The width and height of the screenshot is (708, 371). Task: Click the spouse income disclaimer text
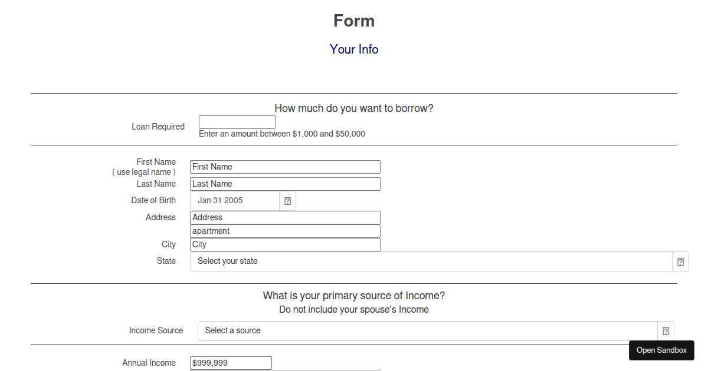(x=354, y=309)
